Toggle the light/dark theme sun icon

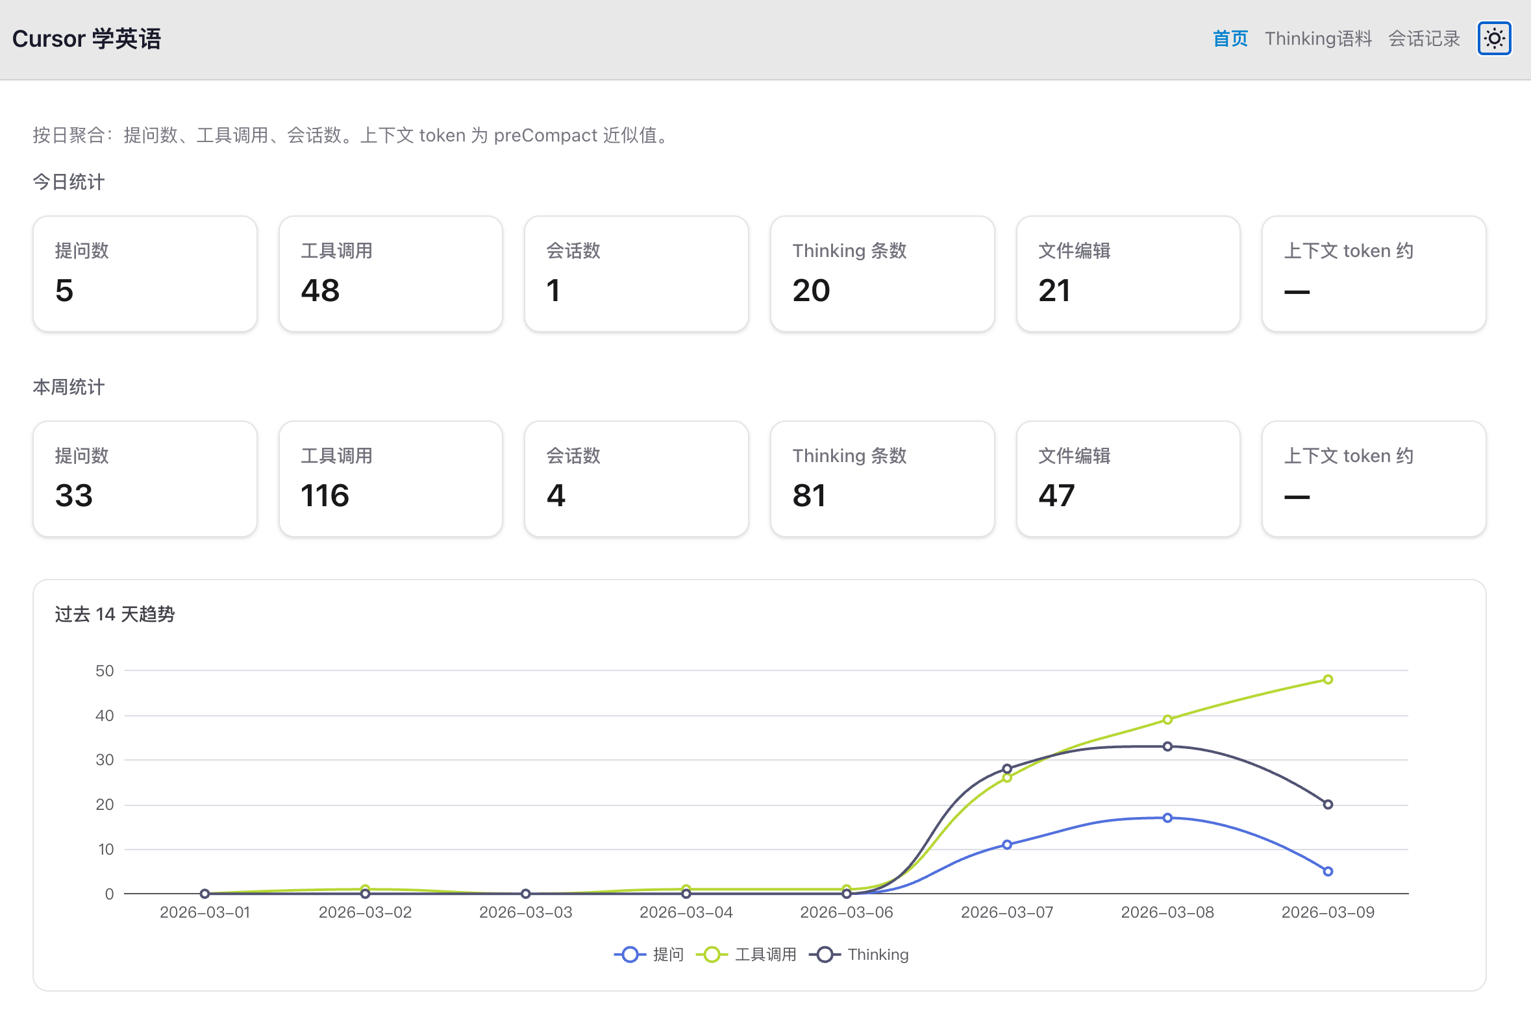point(1494,39)
